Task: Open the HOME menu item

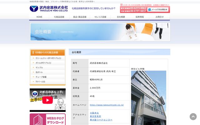Action: pos(39,17)
